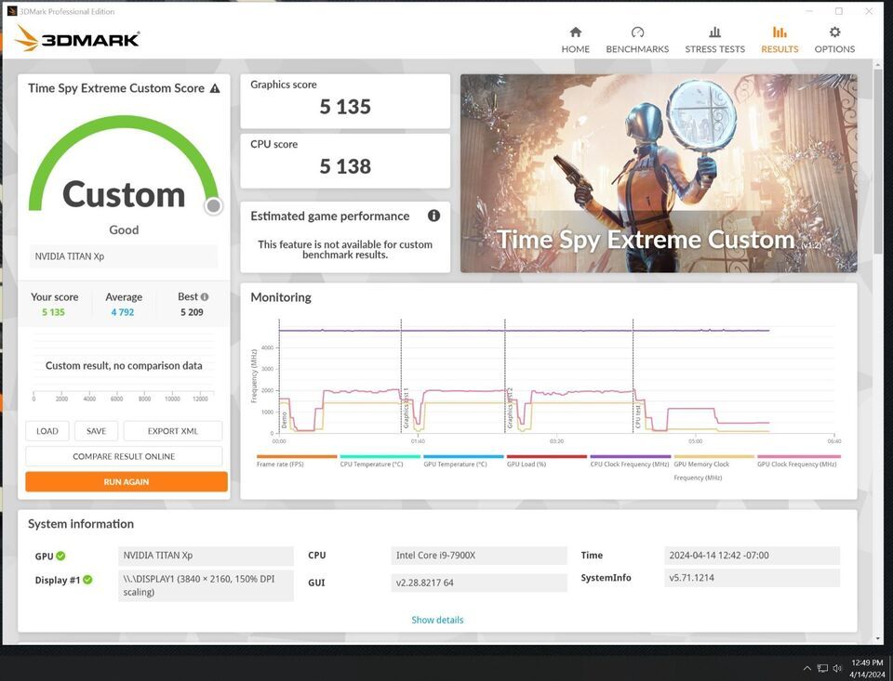The height and width of the screenshot is (681, 893).
Task: Click the 3DMark logo
Action: (77, 39)
